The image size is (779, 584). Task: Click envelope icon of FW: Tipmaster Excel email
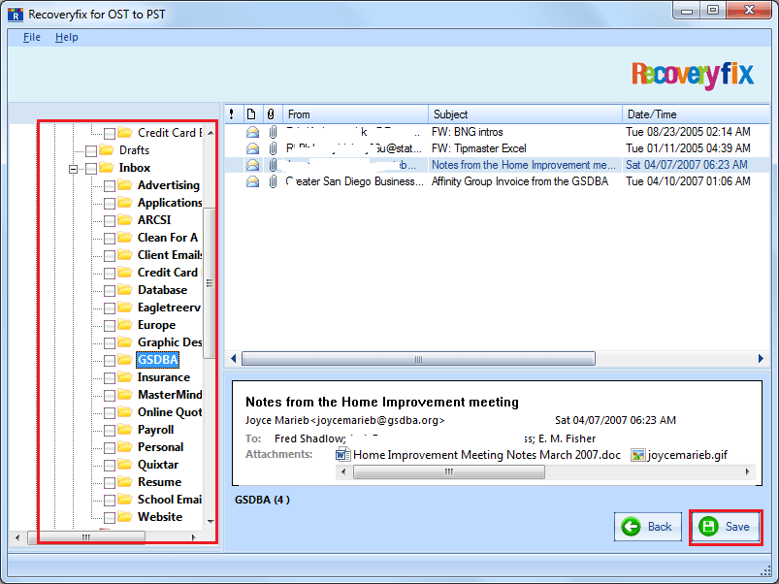[x=253, y=148]
